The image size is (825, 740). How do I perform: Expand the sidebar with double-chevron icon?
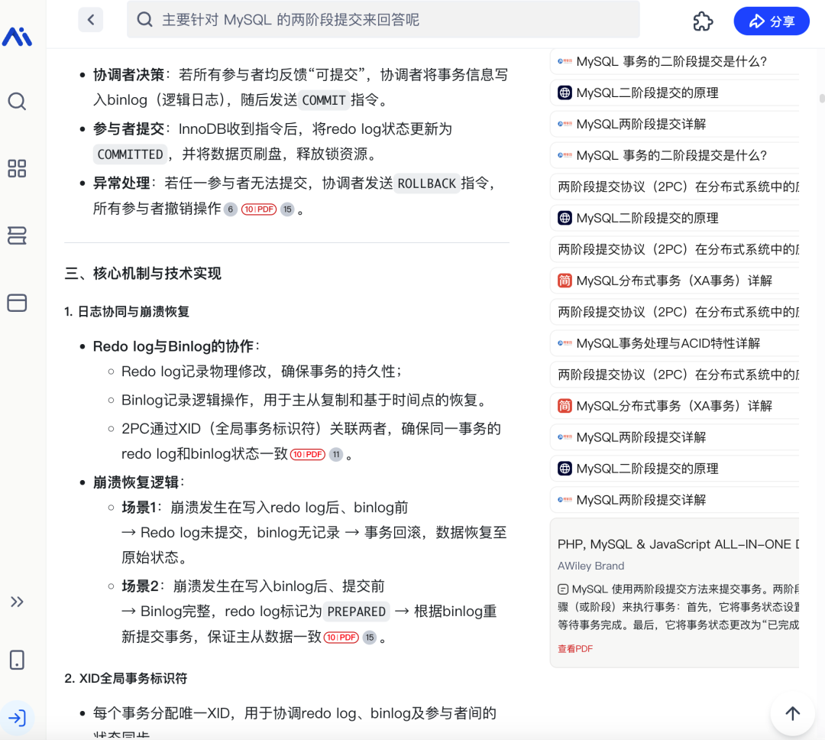[x=17, y=602]
